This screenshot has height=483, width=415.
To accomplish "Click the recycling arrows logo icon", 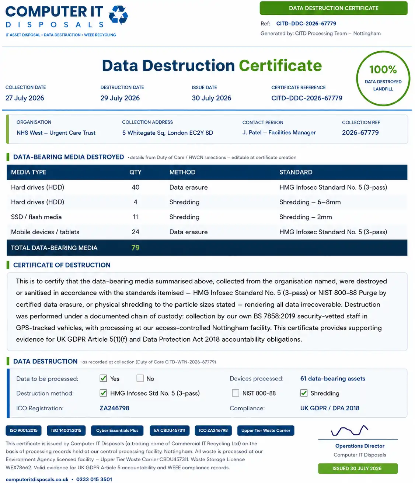I will [x=118, y=15].
